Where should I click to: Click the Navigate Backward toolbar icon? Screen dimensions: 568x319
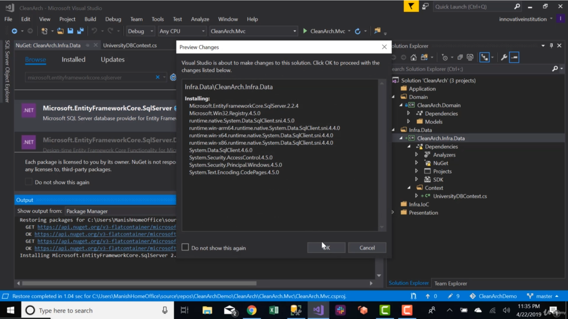[15, 31]
